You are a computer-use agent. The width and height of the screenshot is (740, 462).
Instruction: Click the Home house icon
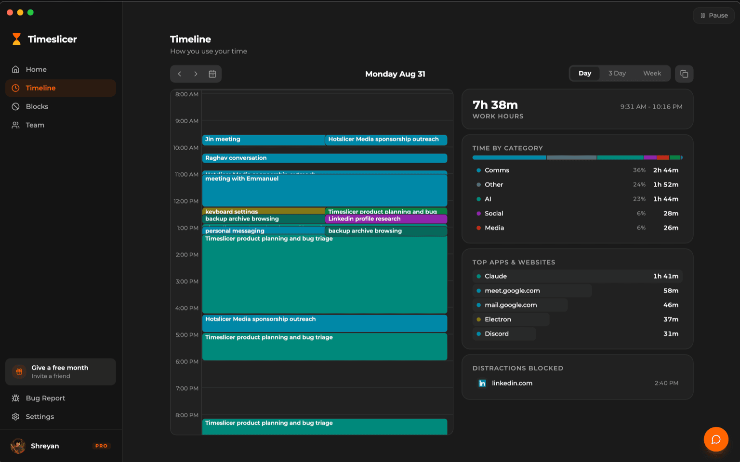[15, 69]
